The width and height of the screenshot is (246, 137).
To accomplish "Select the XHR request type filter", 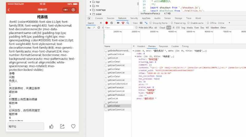I will pos(169,28).
